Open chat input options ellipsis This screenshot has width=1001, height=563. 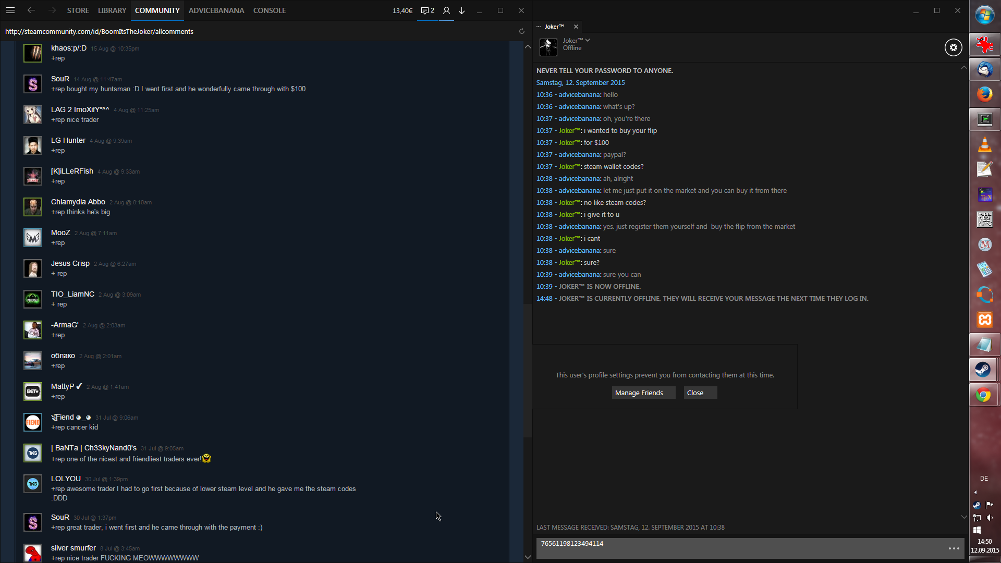click(954, 548)
